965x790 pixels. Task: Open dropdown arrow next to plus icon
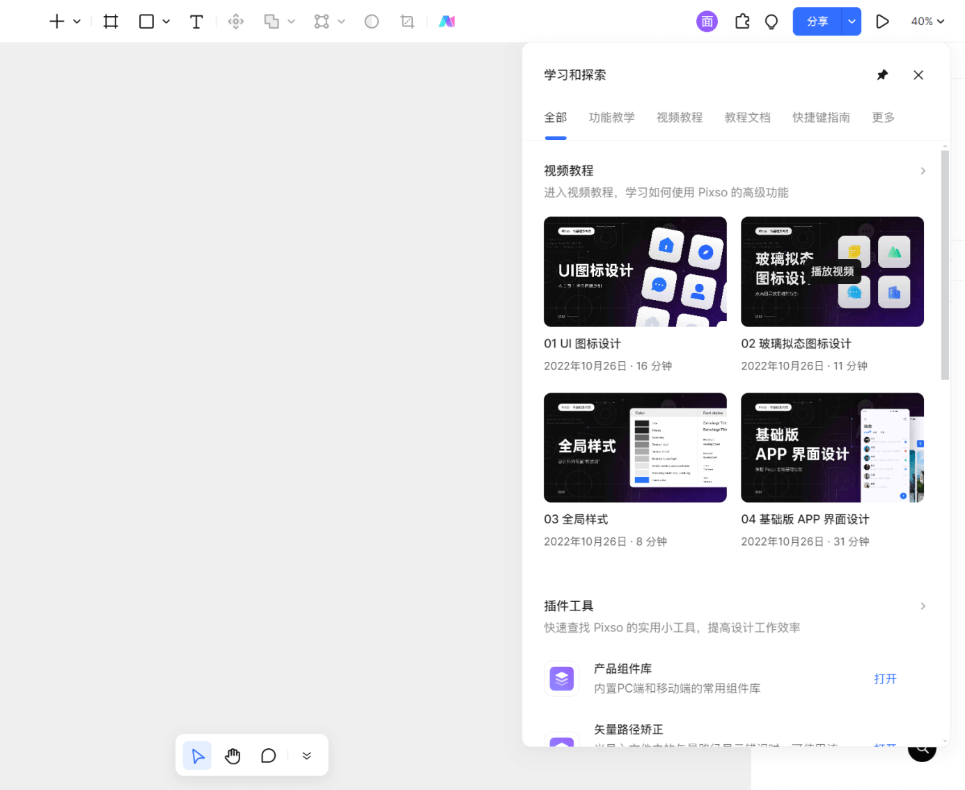[77, 22]
